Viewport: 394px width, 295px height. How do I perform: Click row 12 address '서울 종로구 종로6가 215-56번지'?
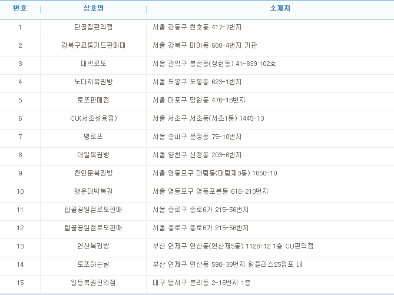click(200, 228)
